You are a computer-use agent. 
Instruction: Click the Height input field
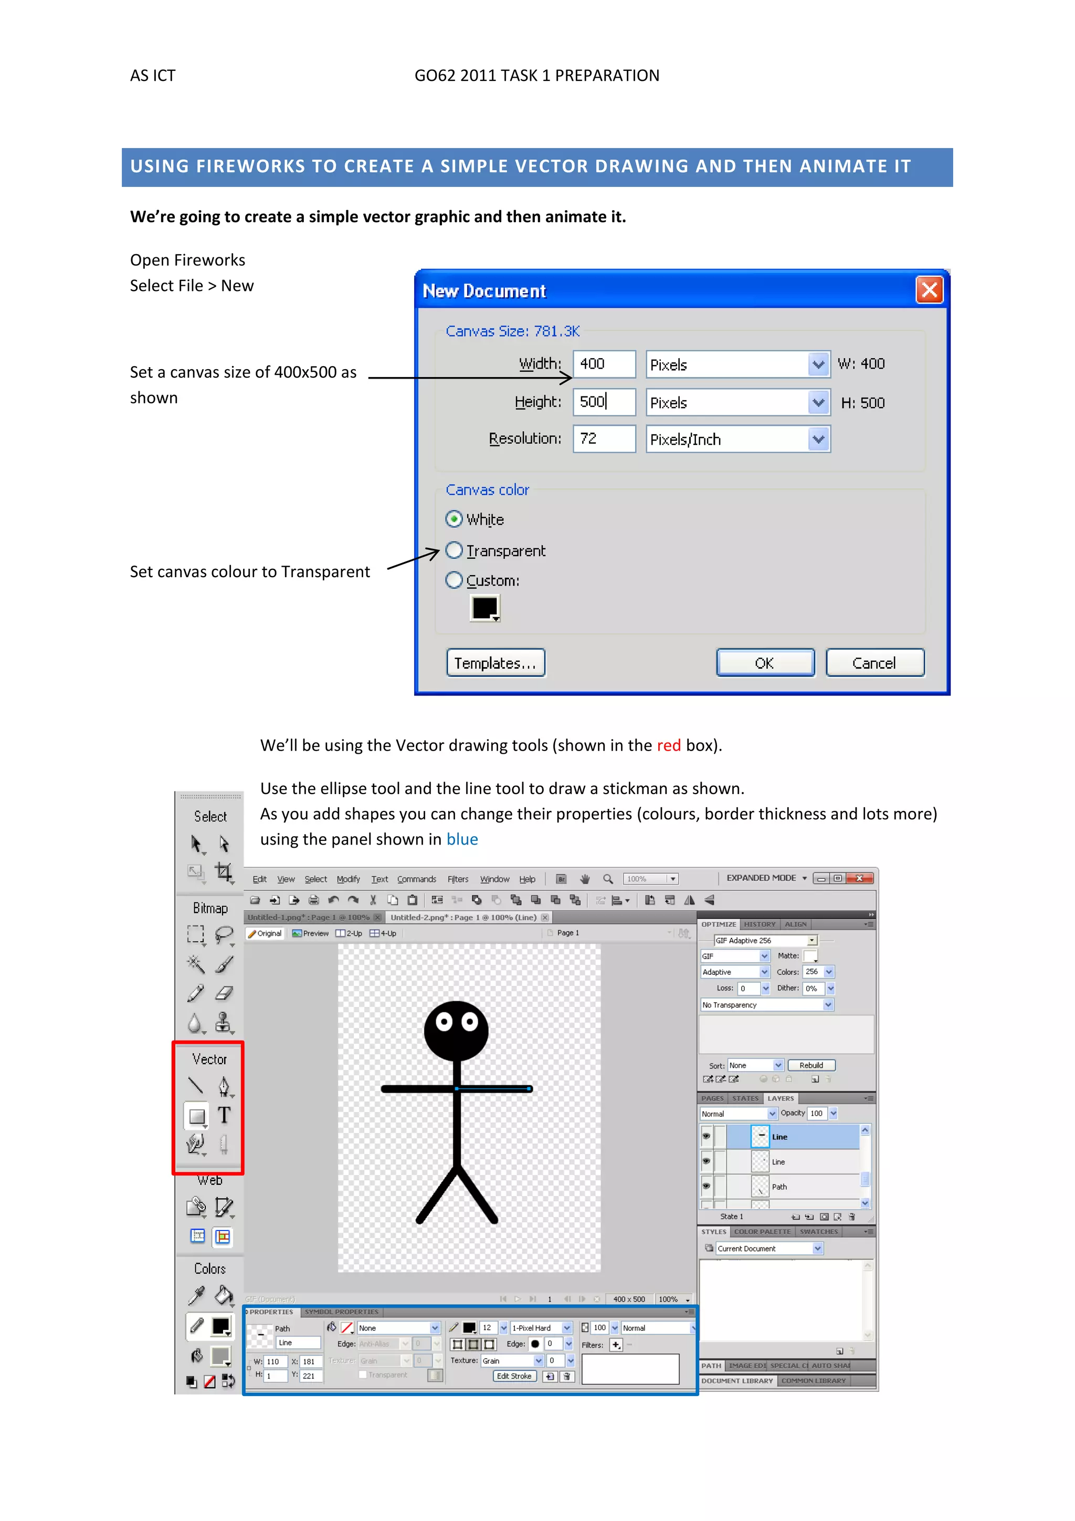tap(604, 402)
